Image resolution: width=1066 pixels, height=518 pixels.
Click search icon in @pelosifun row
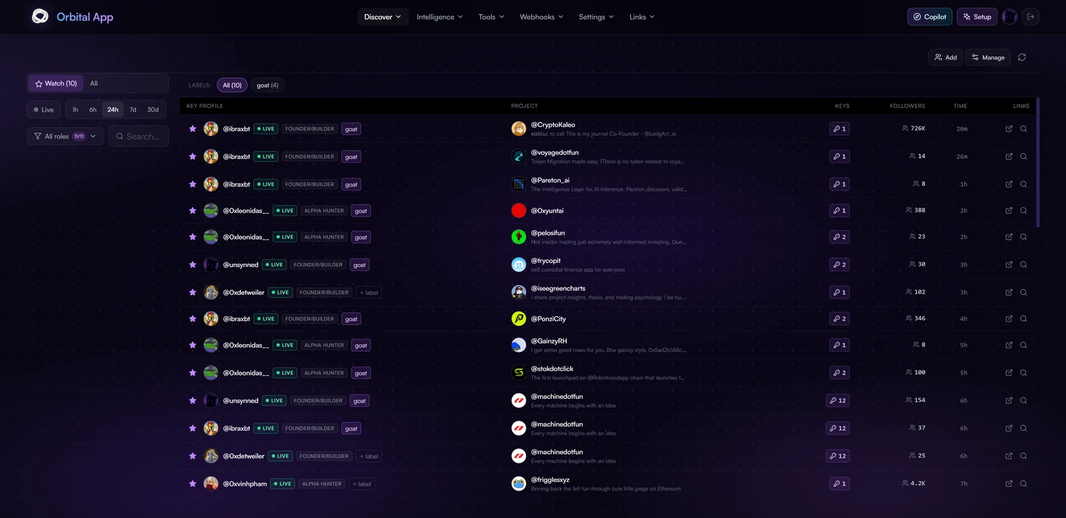(1023, 237)
